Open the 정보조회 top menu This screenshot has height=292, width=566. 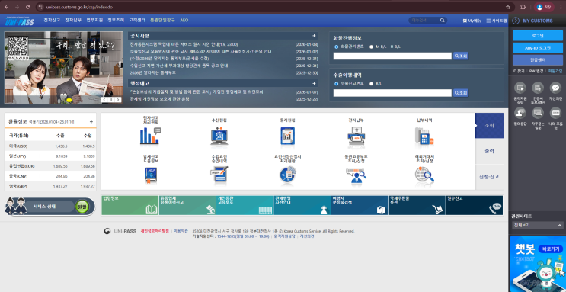pyautogui.click(x=116, y=21)
